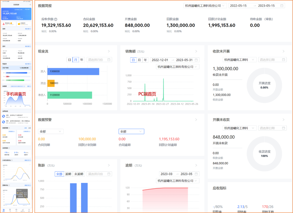Click the calendar icon in 逾期 date range

196,174
